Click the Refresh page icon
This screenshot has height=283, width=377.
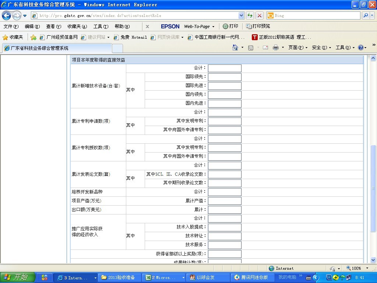(250, 15)
